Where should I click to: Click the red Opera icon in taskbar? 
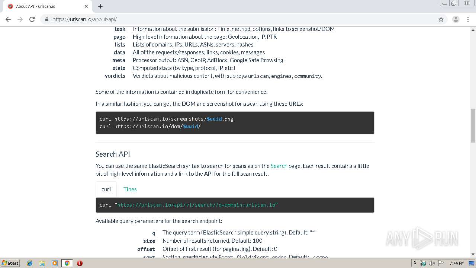pos(80,263)
